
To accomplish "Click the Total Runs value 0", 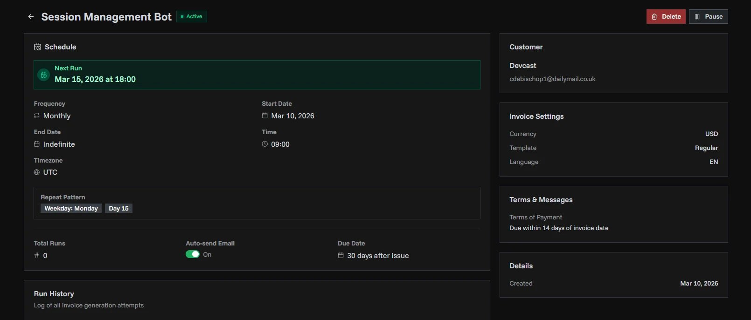I will [x=45, y=255].
